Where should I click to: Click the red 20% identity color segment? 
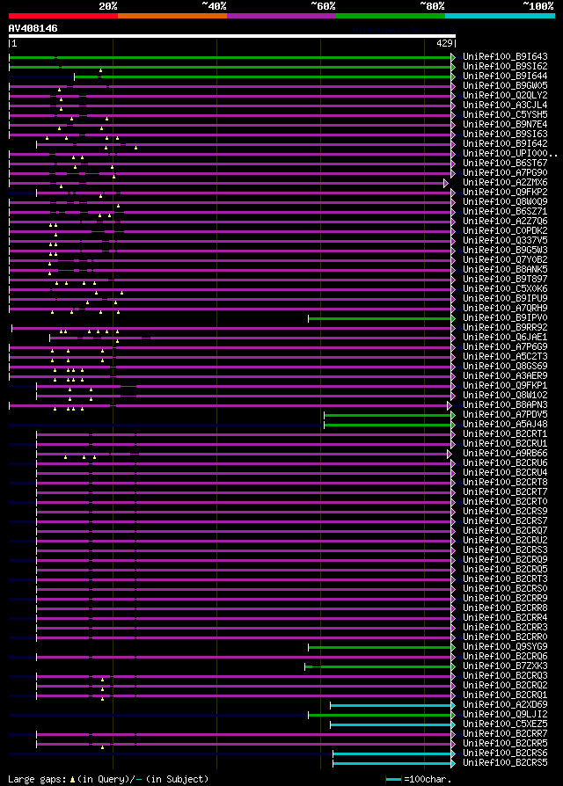[x=63, y=16]
